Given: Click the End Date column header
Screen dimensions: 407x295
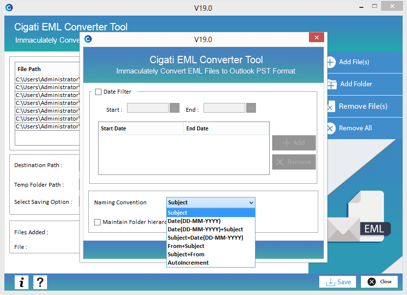Looking at the screenshot, I should pyautogui.click(x=226, y=128).
